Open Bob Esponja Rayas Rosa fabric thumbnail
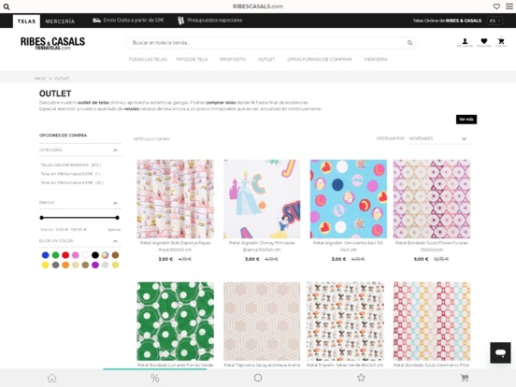The image size is (516, 387). click(x=176, y=199)
